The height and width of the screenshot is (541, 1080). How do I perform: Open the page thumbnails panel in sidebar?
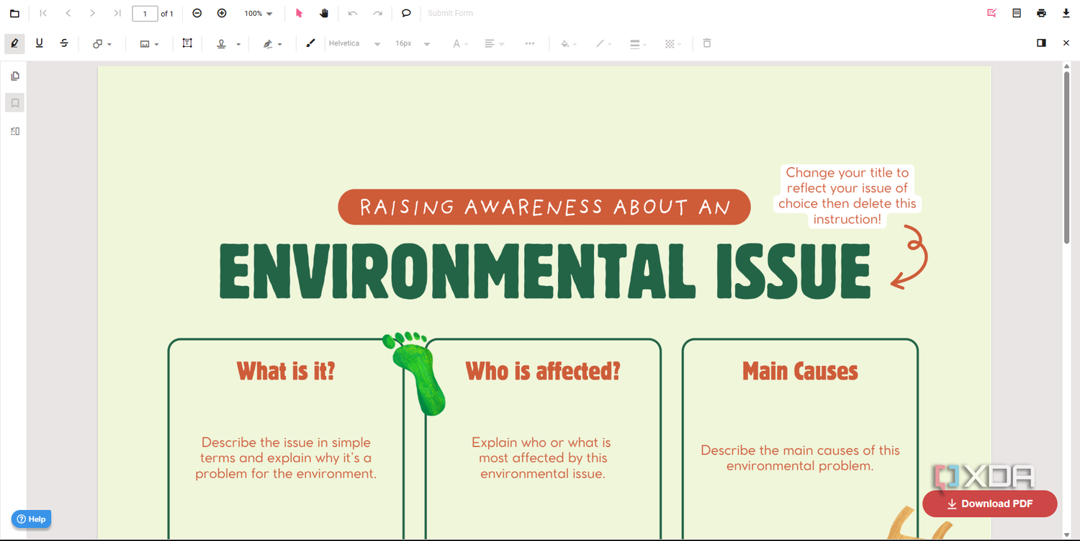(x=15, y=76)
